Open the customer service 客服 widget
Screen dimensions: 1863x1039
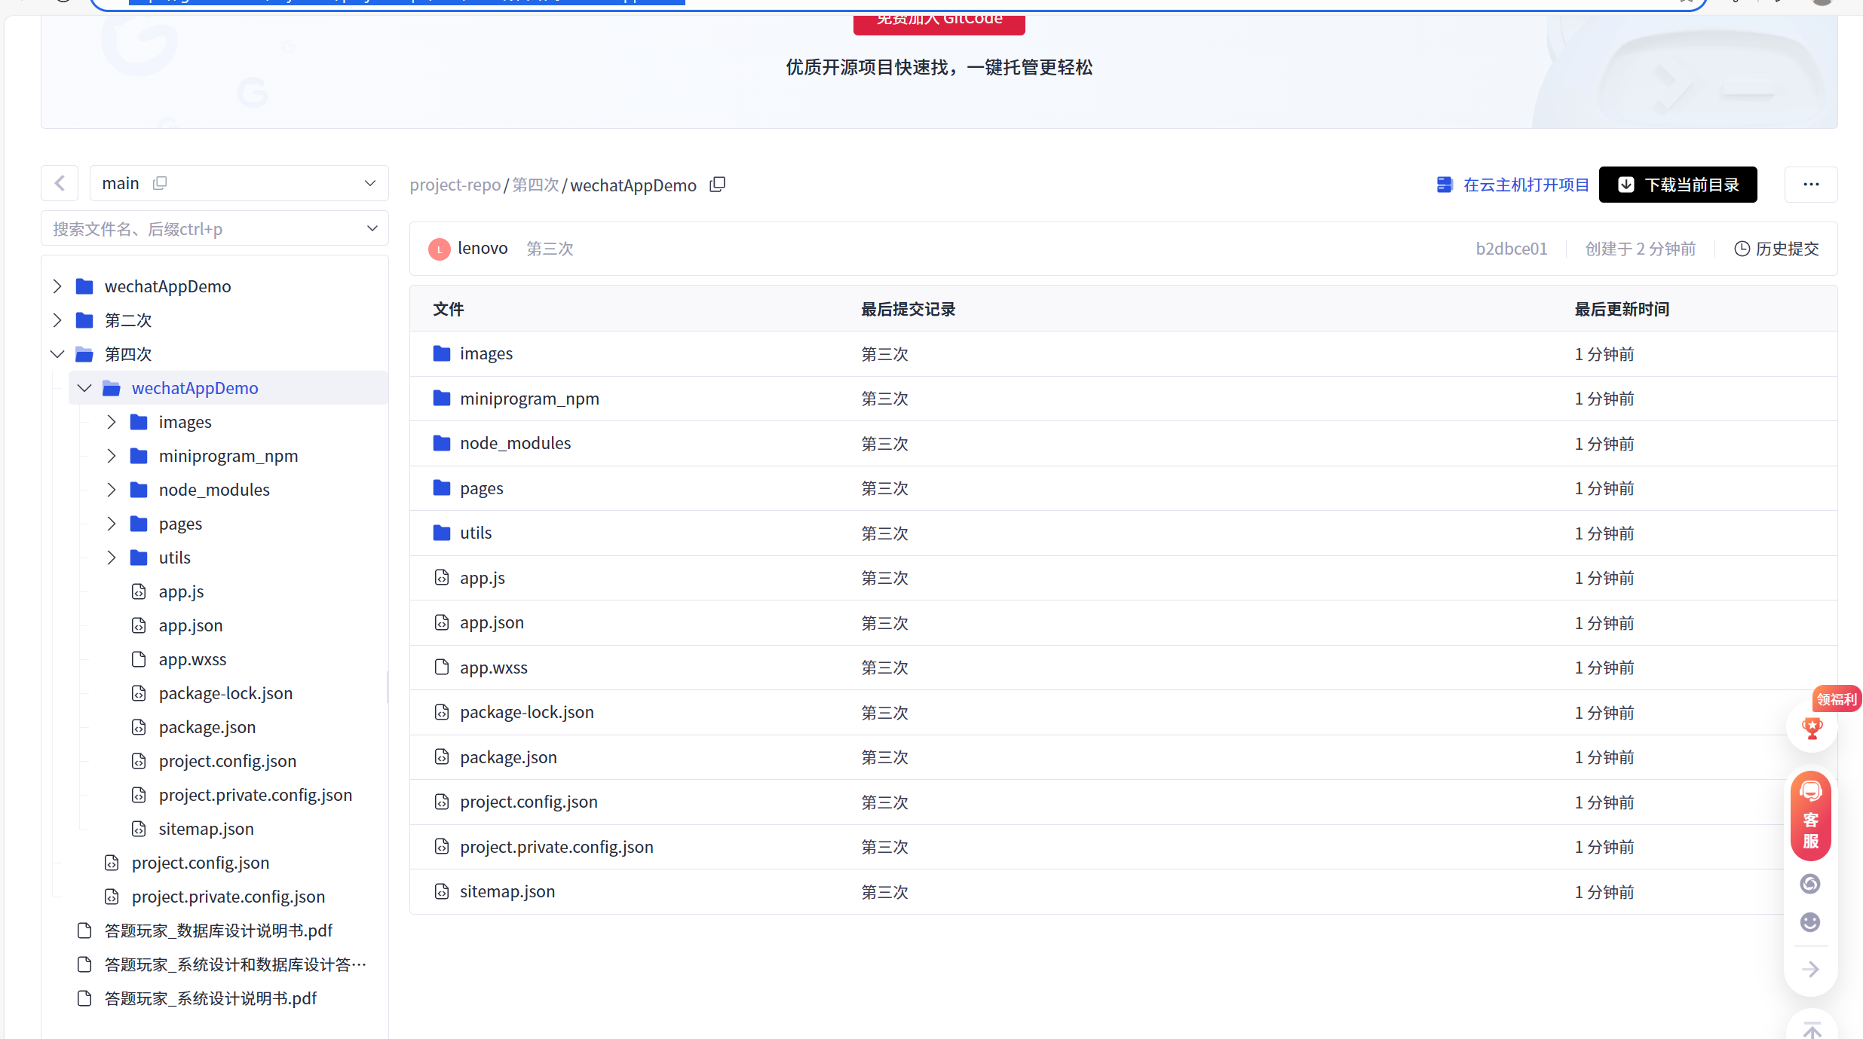(x=1810, y=817)
